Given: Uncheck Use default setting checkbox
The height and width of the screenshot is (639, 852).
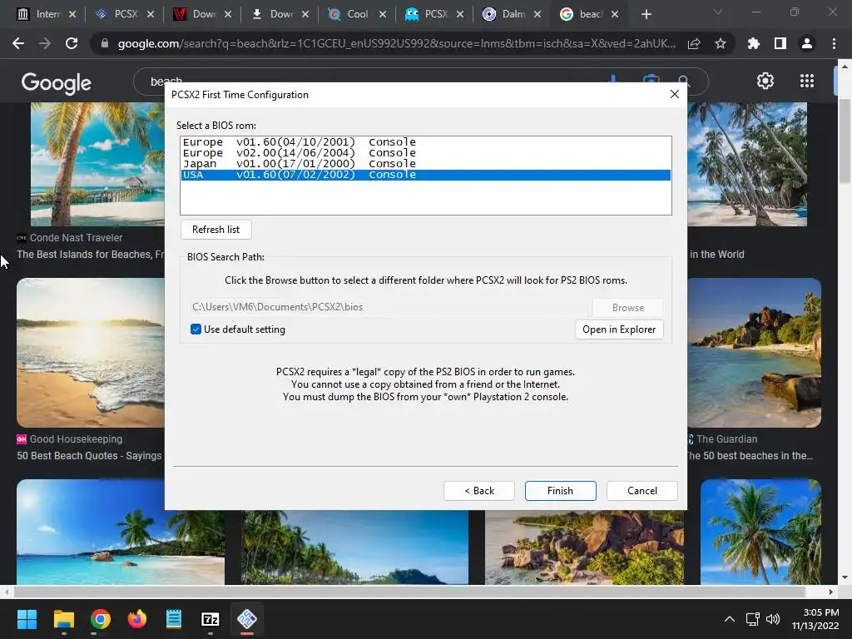Looking at the screenshot, I should tap(196, 329).
